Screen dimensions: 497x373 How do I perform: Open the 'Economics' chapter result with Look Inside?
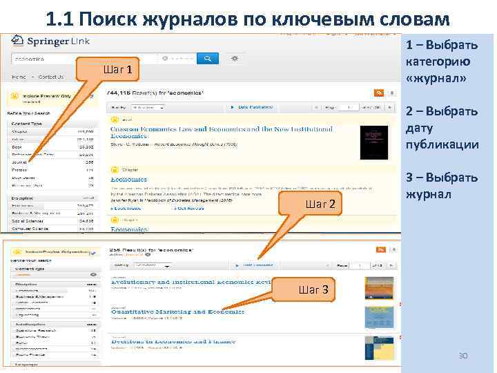click(x=128, y=180)
